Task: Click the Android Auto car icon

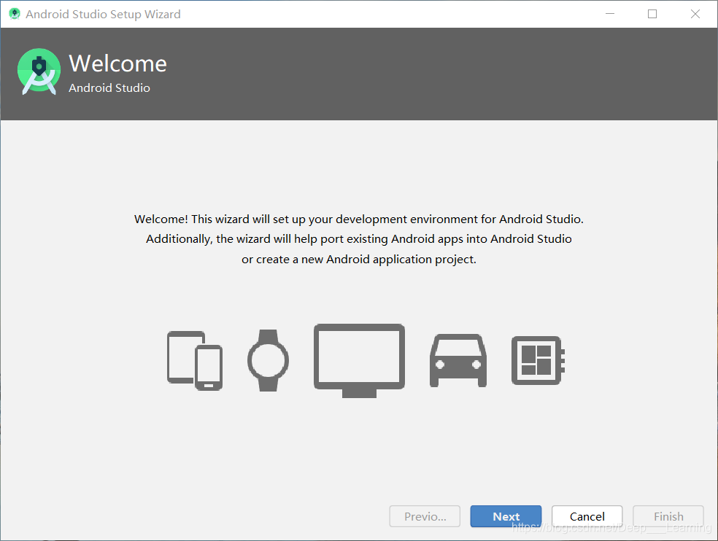Action: (458, 361)
